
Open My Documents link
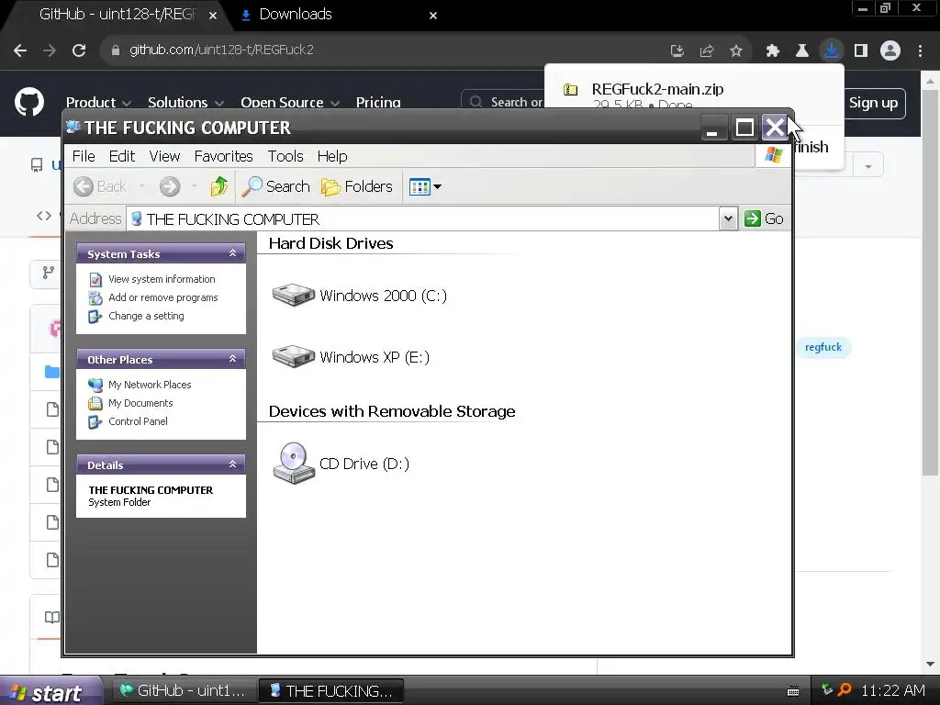coord(140,404)
